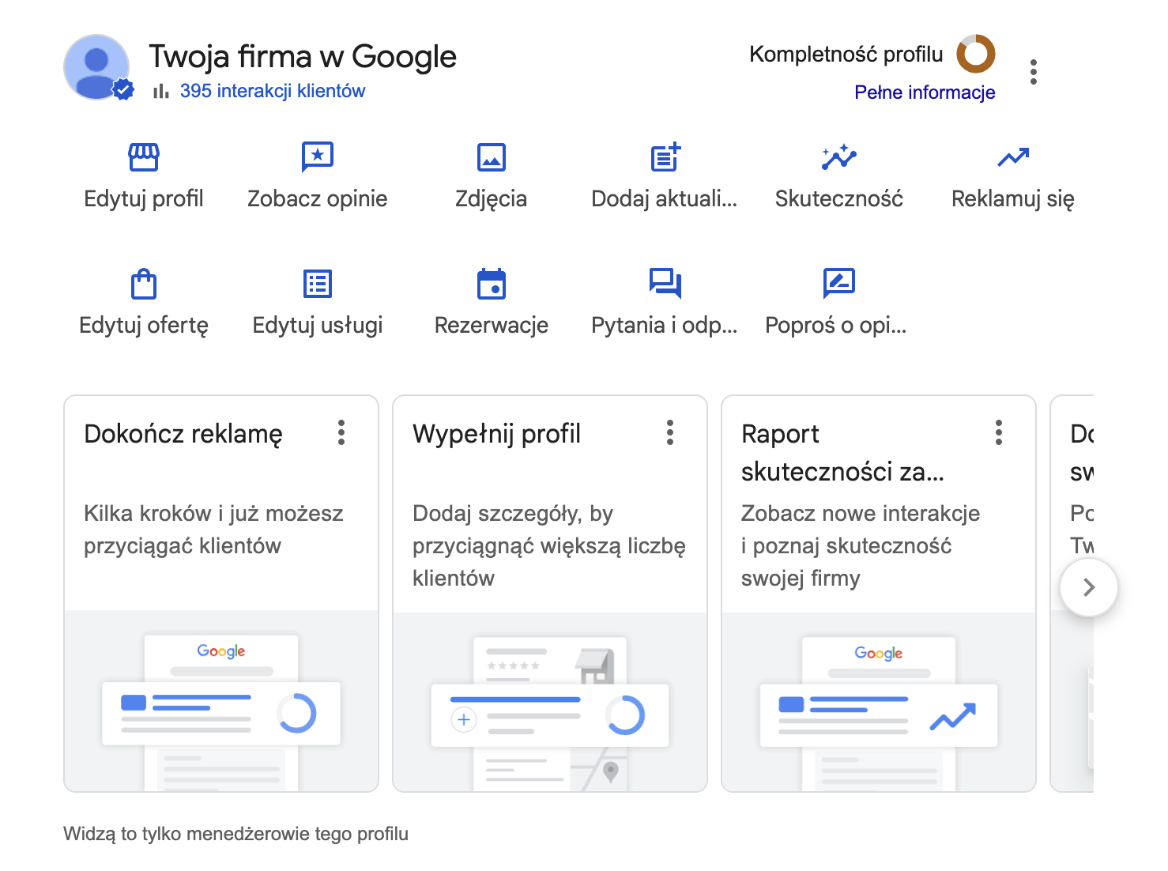The width and height of the screenshot is (1168, 871).
Task: Open the Poproś o opinie icon
Action: tap(838, 283)
